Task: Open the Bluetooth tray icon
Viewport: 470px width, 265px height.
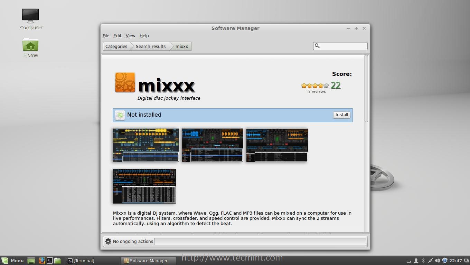Action: 423,261
